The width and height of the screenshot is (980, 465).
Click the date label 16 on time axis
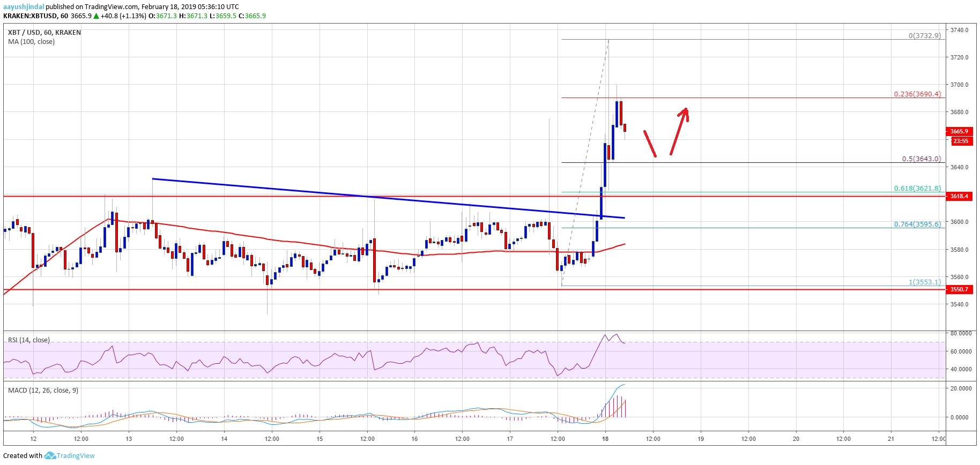[414, 439]
